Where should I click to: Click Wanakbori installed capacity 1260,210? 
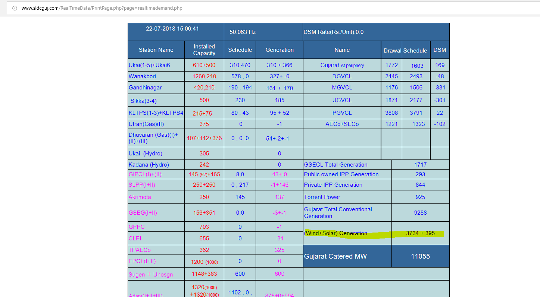pos(204,76)
